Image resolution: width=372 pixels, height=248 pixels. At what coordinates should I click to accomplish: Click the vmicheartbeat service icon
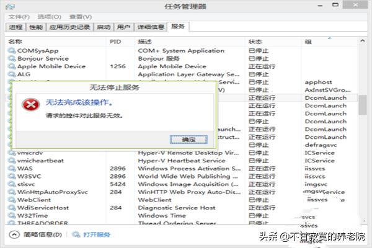12,161
